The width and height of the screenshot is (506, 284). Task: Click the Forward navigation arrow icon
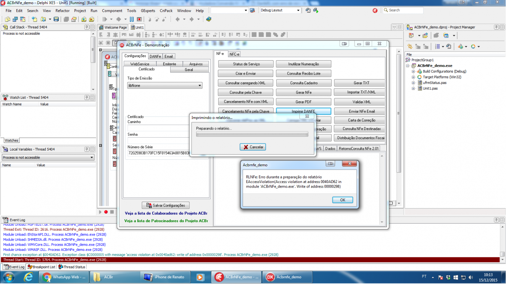coord(192,19)
